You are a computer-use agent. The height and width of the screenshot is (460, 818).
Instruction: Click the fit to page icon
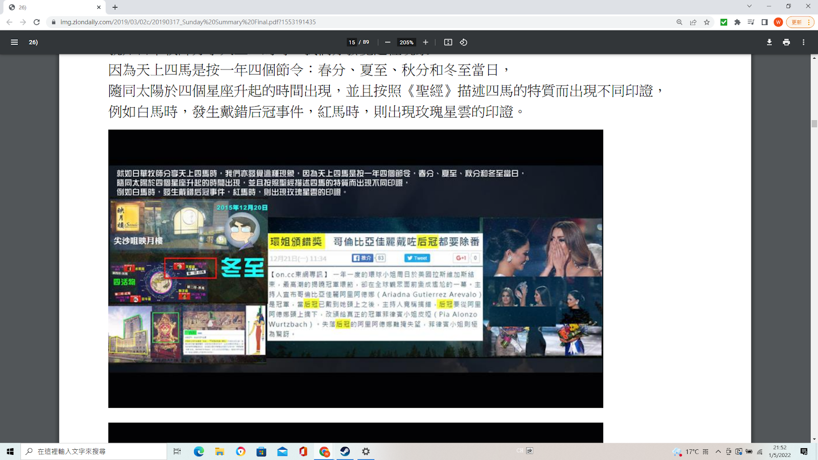click(x=448, y=42)
